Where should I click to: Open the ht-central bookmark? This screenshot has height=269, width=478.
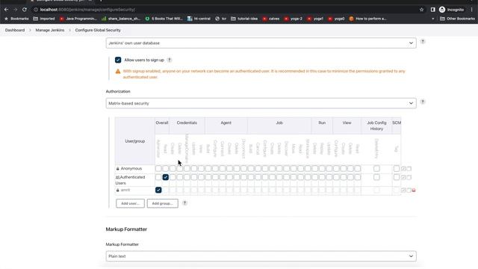coord(199,19)
